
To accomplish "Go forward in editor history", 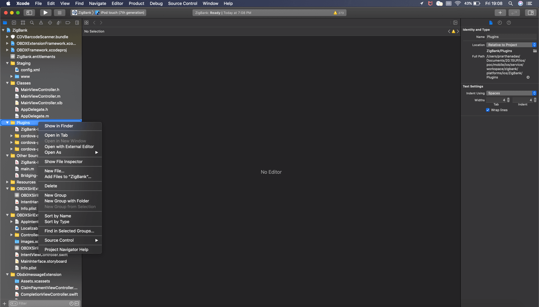I will (101, 23).
